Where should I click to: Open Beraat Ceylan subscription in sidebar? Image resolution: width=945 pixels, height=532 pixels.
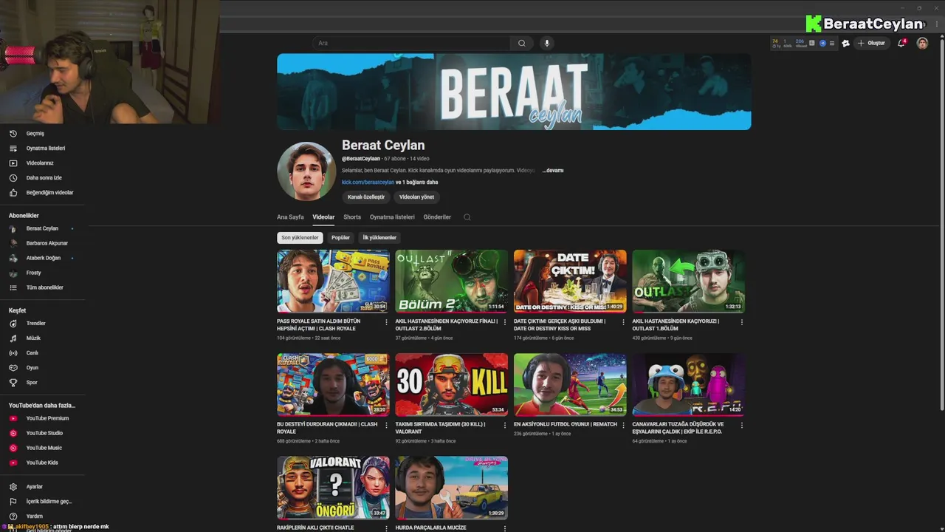41,228
